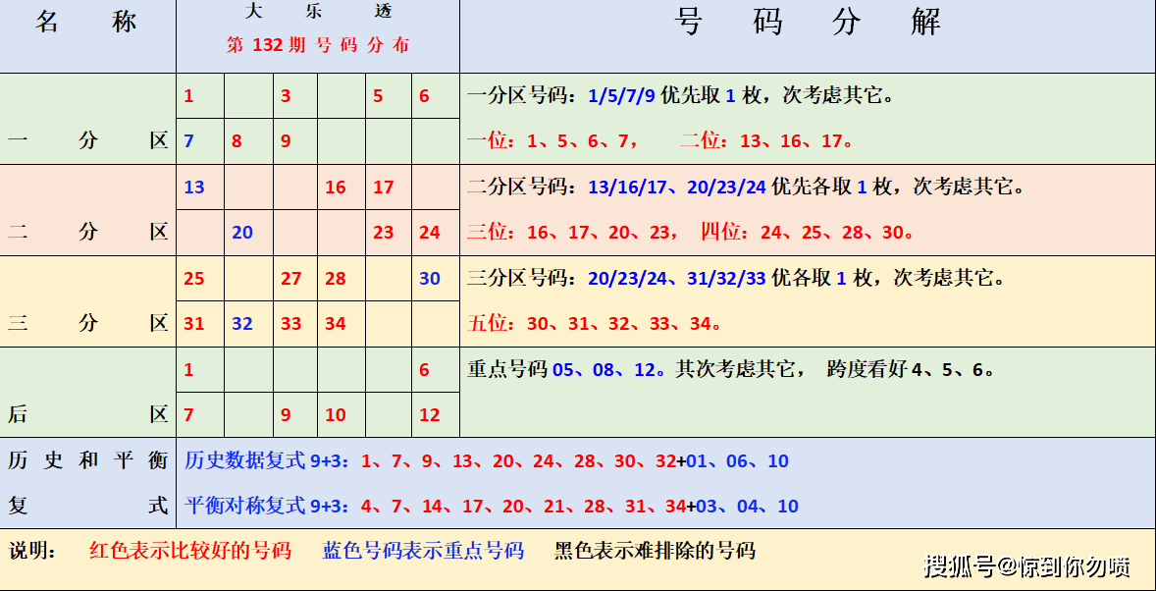Select the 历史和平衡复式 row label
The height and width of the screenshot is (591, 1156).
click(x=87, y=483)
